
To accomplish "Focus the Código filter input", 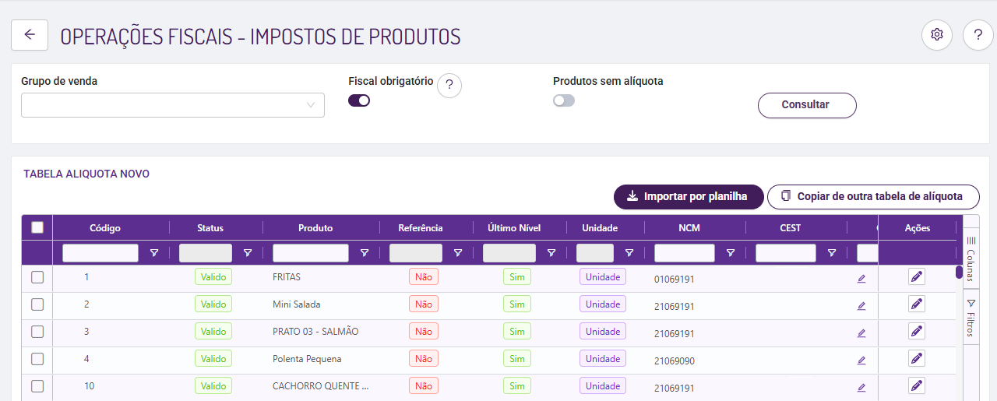I will click(x=100, y=253).
